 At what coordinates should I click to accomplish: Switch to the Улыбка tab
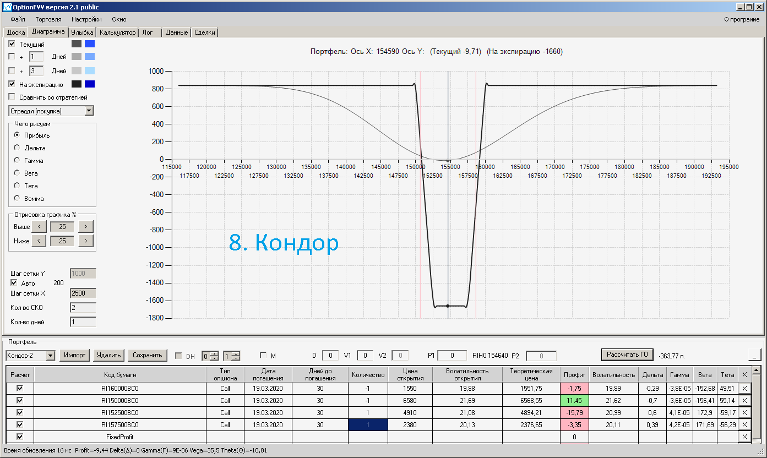83,32
